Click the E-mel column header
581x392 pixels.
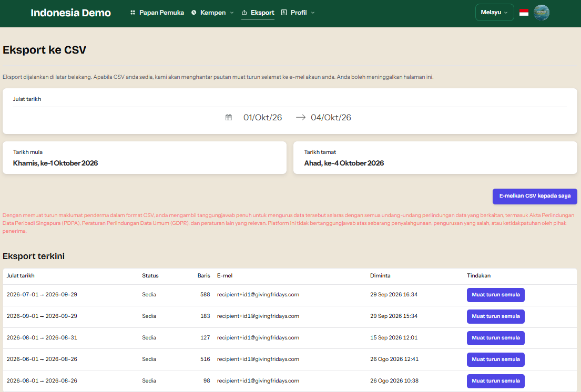225,276
